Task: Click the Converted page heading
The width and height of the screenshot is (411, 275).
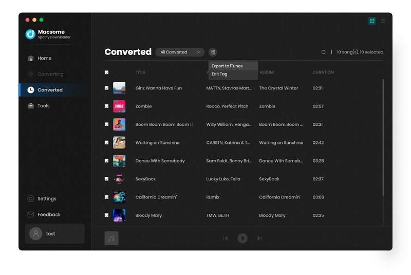Action: click(x=128, y=52)
